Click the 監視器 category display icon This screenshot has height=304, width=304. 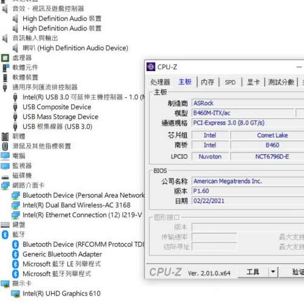(x=5, y=166)
